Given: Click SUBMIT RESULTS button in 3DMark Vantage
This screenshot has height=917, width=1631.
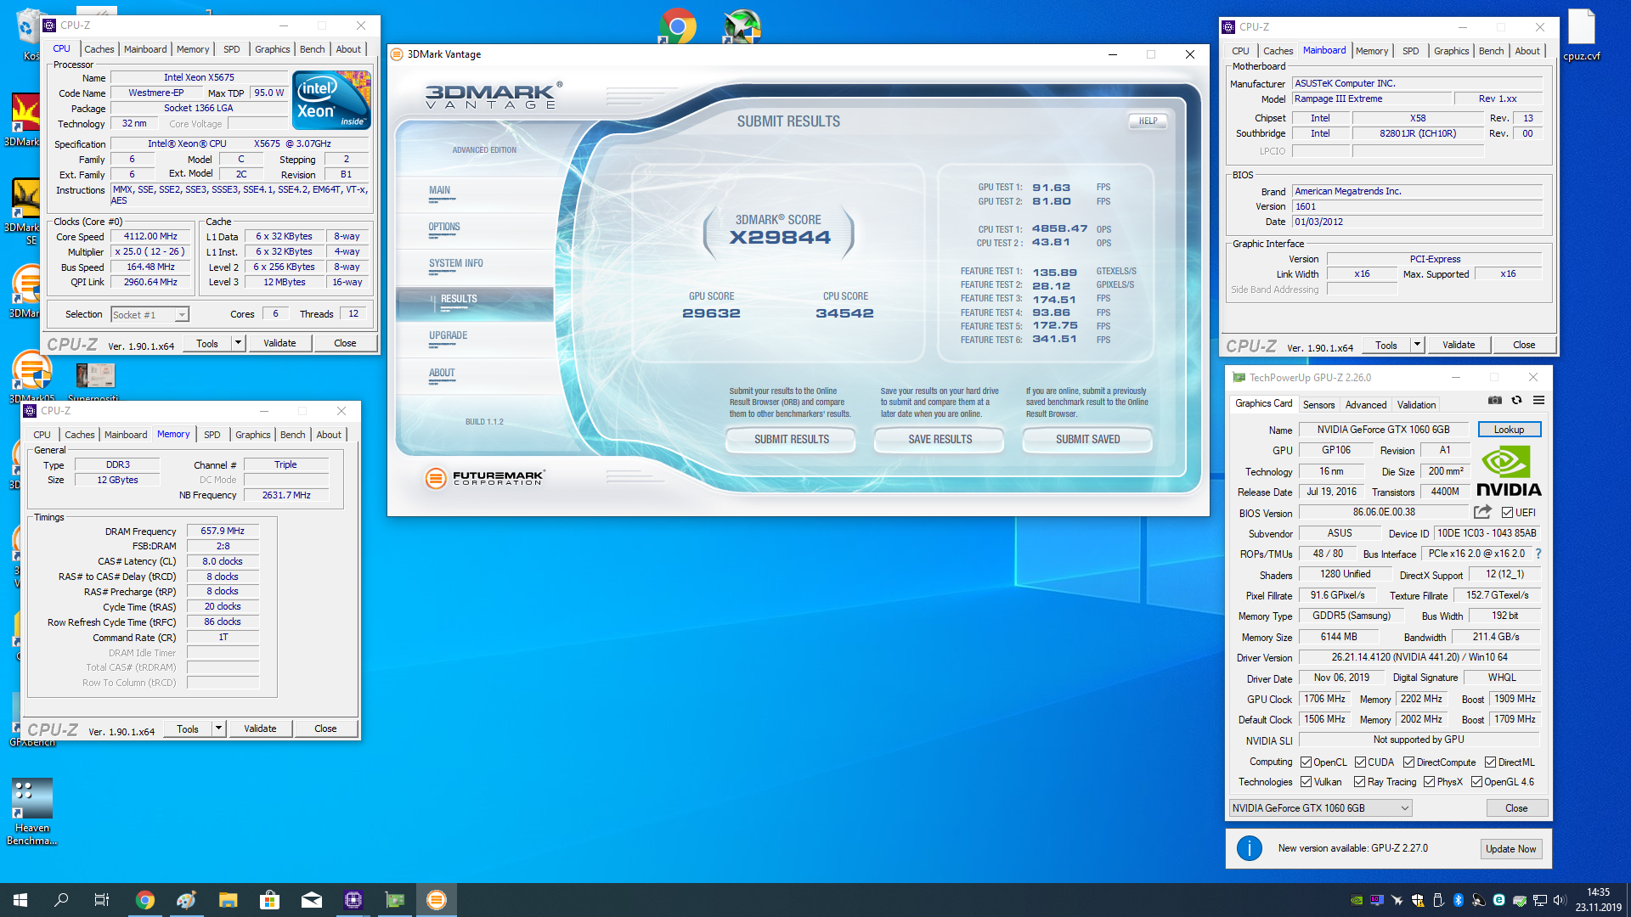Looking at the screenshot, I should coord(791,439).
